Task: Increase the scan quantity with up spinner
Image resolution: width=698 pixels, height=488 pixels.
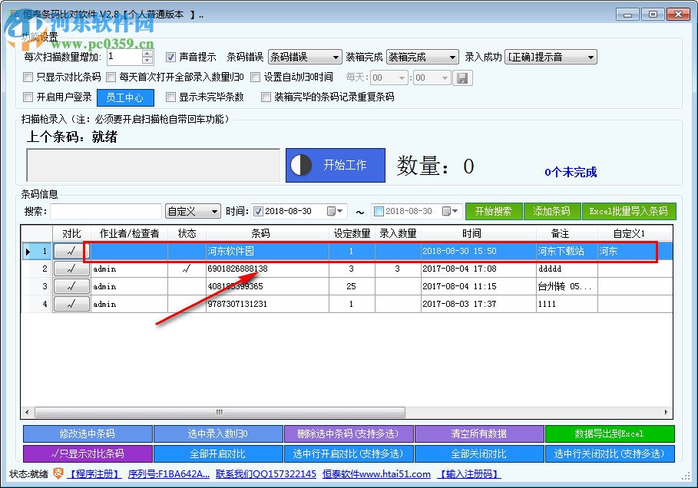Action: tap(147, 54)
